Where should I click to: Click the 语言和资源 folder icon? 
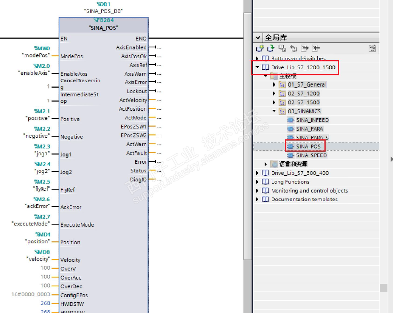point(274,164)
